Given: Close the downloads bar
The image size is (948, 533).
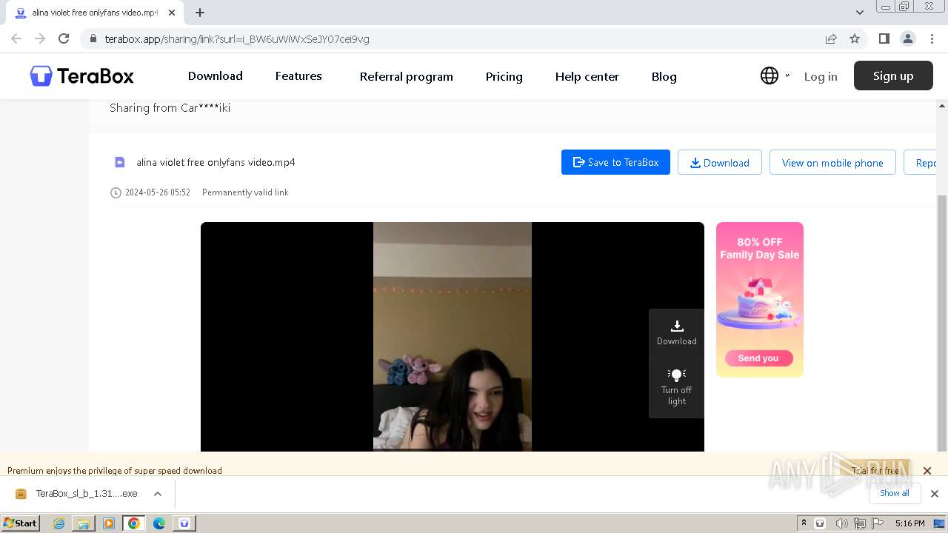Looking at the screenshot, I should tap(934, 494).
